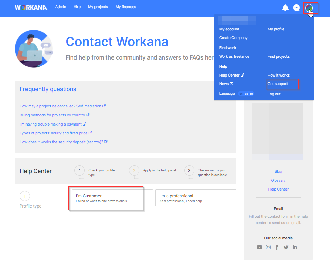Click the 'Our social media' label
Viewport: 330px width, 265px height.
278,238
